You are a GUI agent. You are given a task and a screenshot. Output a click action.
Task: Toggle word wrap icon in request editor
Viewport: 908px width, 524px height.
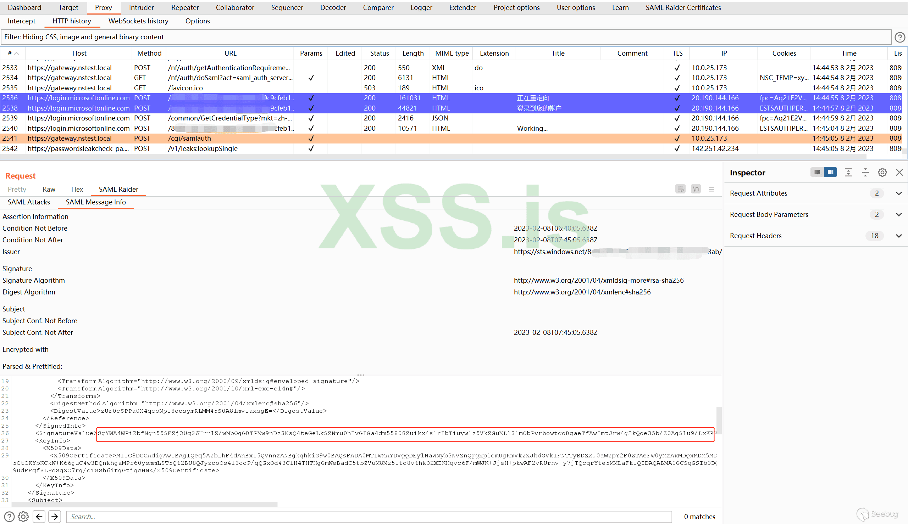pyautogui.click(x=680, y=189)
